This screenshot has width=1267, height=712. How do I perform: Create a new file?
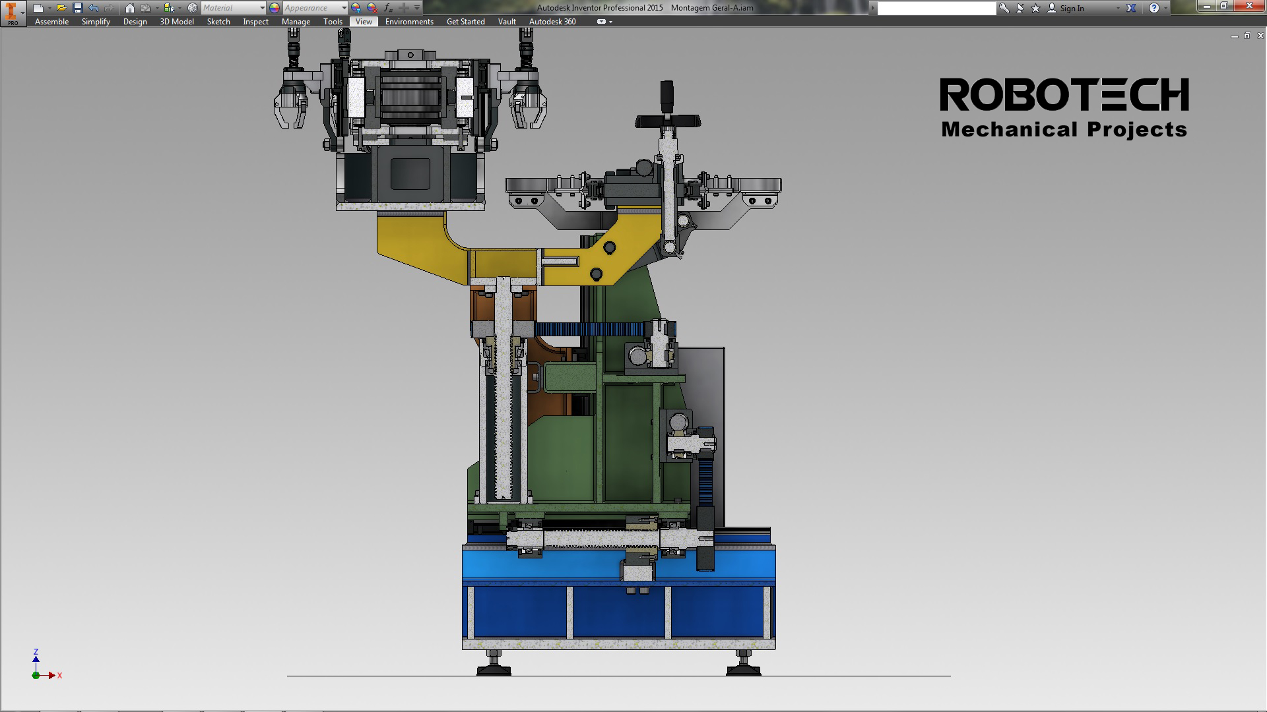point(38,8)
